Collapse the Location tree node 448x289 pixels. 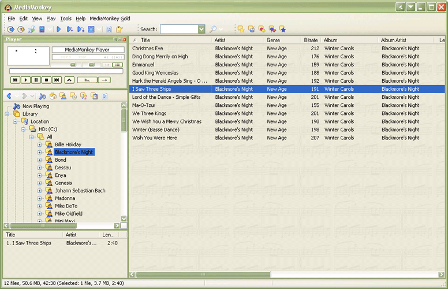tap(16, 121)
